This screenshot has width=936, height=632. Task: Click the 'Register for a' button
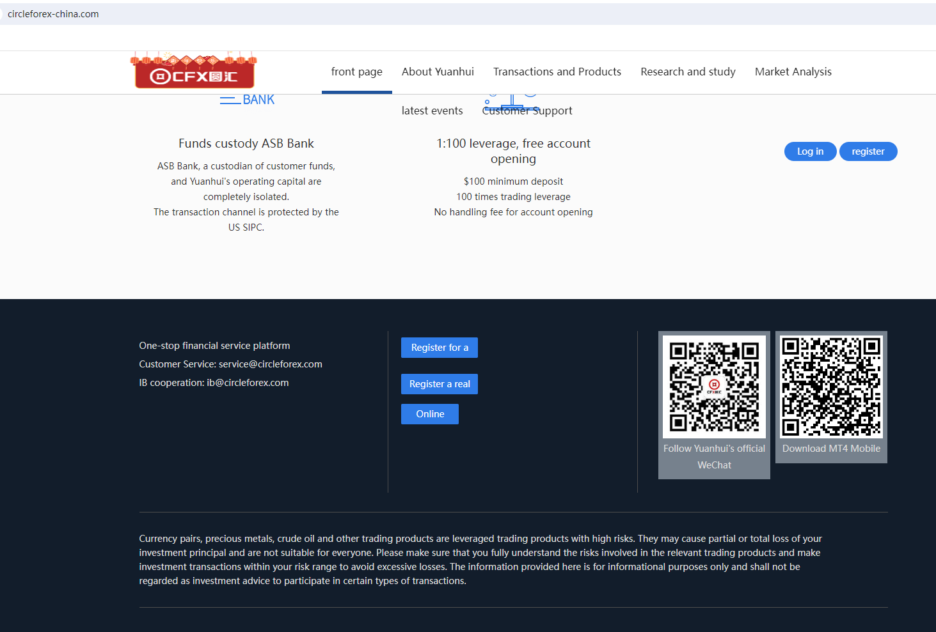[440, 348]
